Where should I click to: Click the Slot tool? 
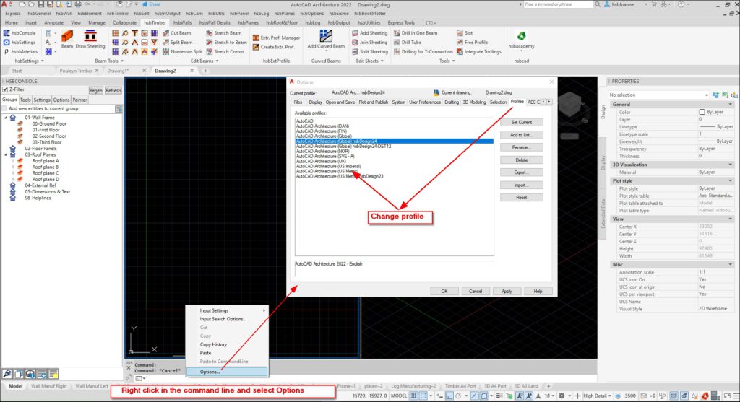[x=465, y=33]
